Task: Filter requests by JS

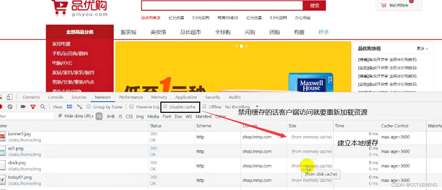Action: pos(120,116)
